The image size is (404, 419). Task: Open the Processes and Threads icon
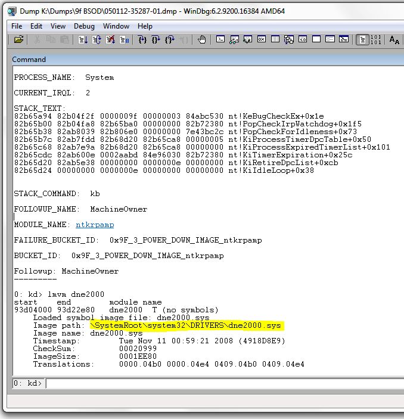coord(330,39)
